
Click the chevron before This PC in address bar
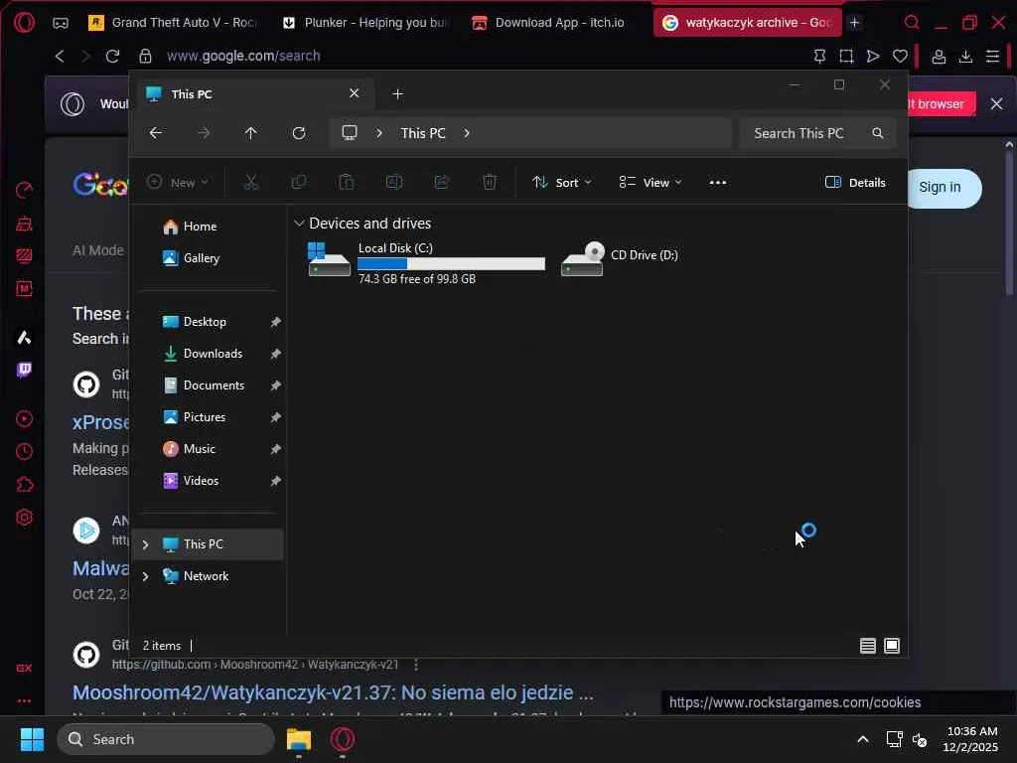click(379, 133)
